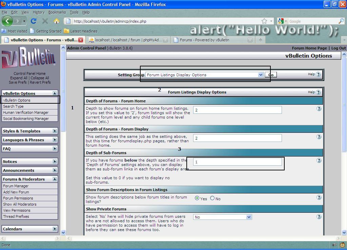Click help icon beside Setting Group

click(x=318, y=74)
